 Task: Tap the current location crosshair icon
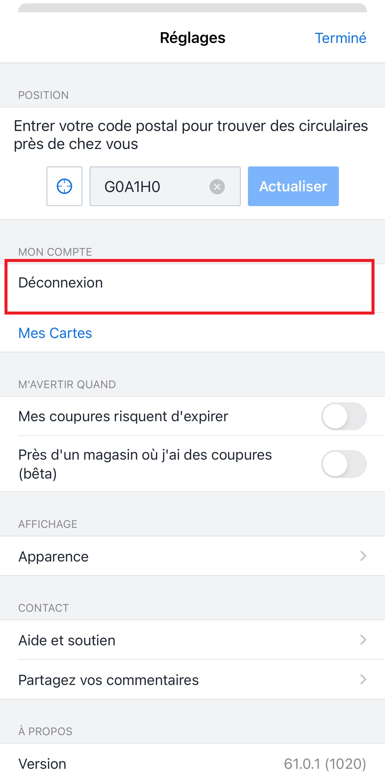64,186
